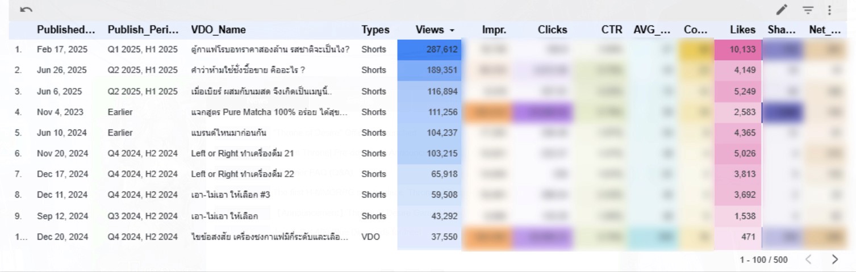Click the Likes value 1,538

[x=745, y=216]
